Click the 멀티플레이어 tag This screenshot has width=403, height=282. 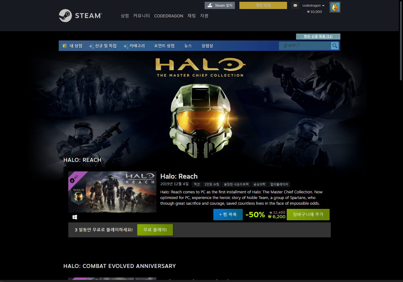pyautogui.click(x=279, y=184)
